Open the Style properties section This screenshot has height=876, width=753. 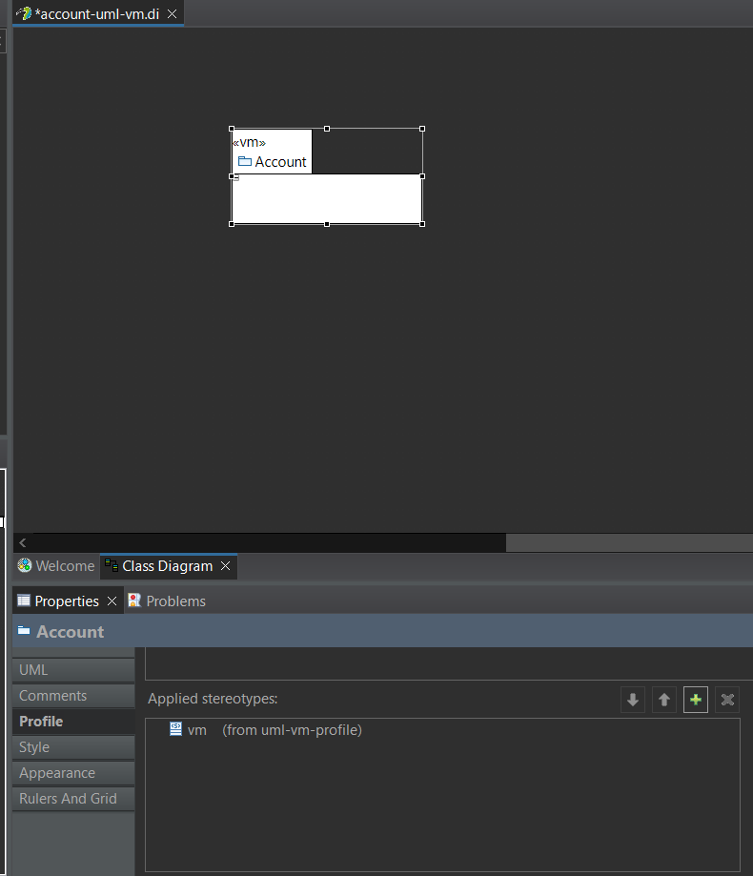point(73,747)
